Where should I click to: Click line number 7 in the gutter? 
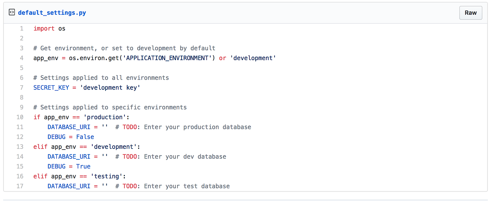tap(21, 87)
